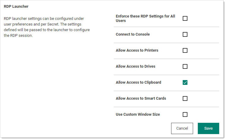This screenshot has height=140, width=226.
Task: Enable Allow Access to Printers checkbox
Action: coord(185,50)
